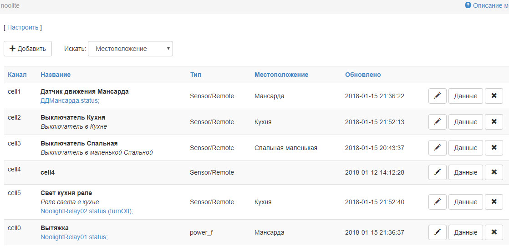This screenshot has height=246, width=509.
Task: Click the help icon near Описание
Action: (468, 5)
